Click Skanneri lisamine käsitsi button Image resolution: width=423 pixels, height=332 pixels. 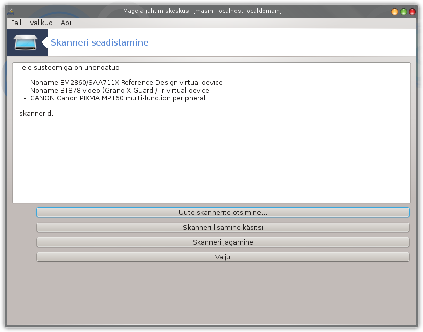[x=223, y=227]
